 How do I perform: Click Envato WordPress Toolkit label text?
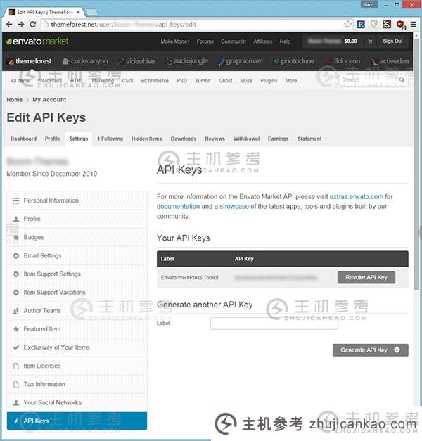point(190,278)
